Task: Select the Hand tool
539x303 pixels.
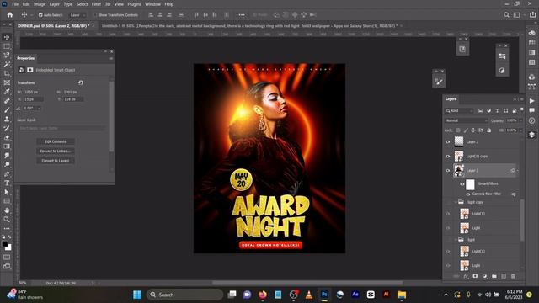Action: (7, 210)
